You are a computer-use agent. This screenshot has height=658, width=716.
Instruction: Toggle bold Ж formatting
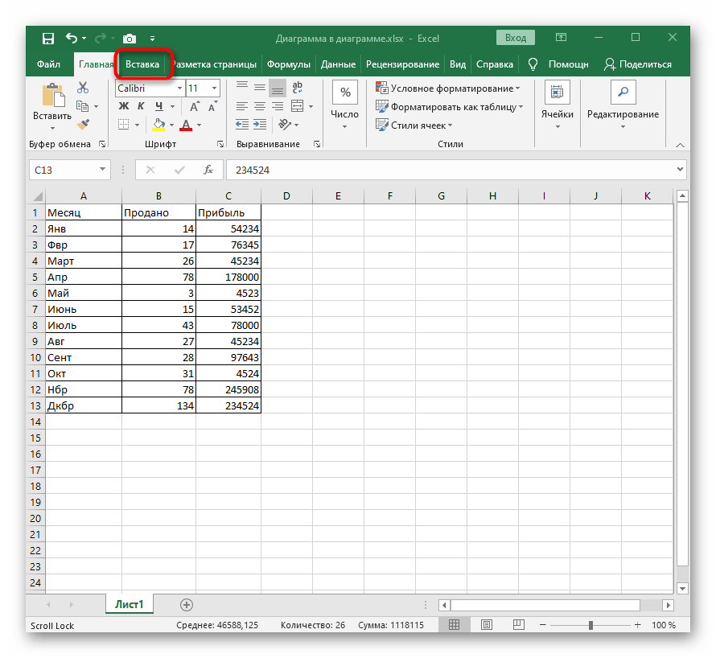click(x=123, y=106)
